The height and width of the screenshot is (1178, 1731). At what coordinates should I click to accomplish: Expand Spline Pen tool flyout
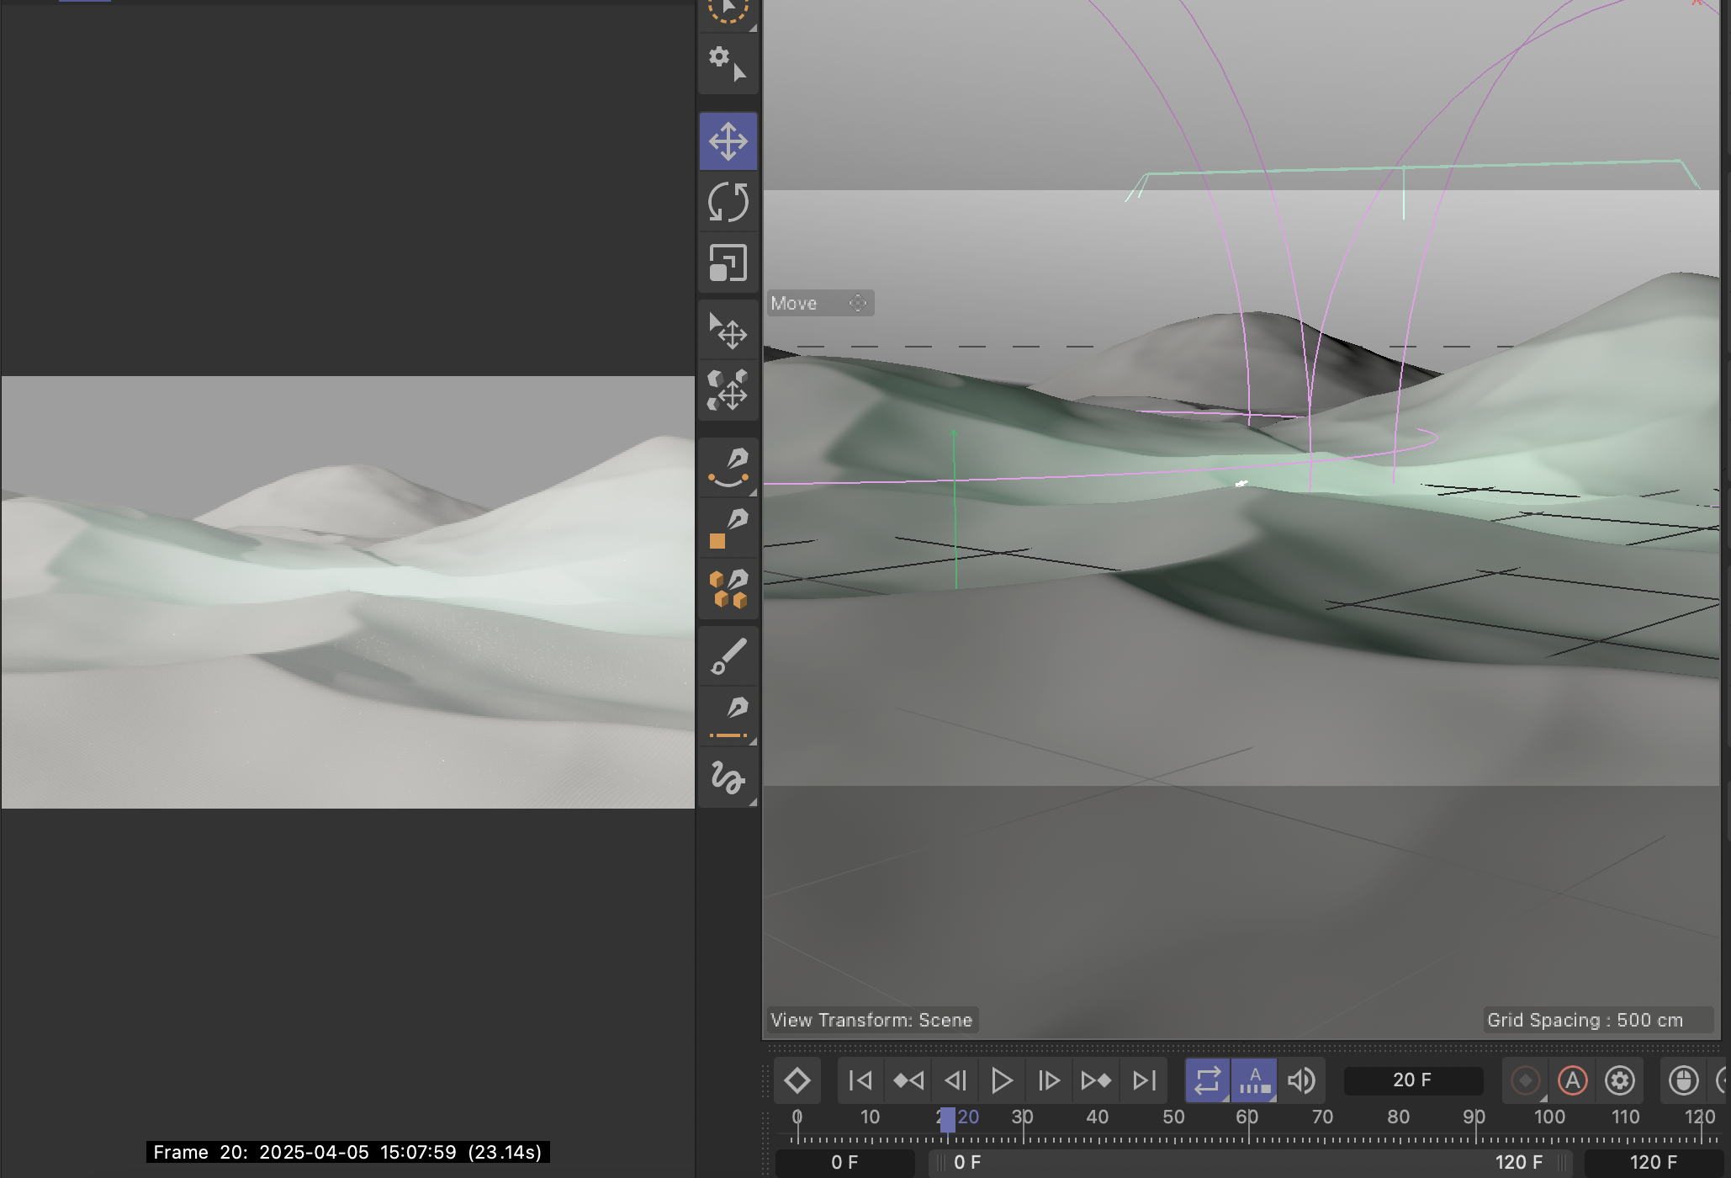click(x=753, y=492)
